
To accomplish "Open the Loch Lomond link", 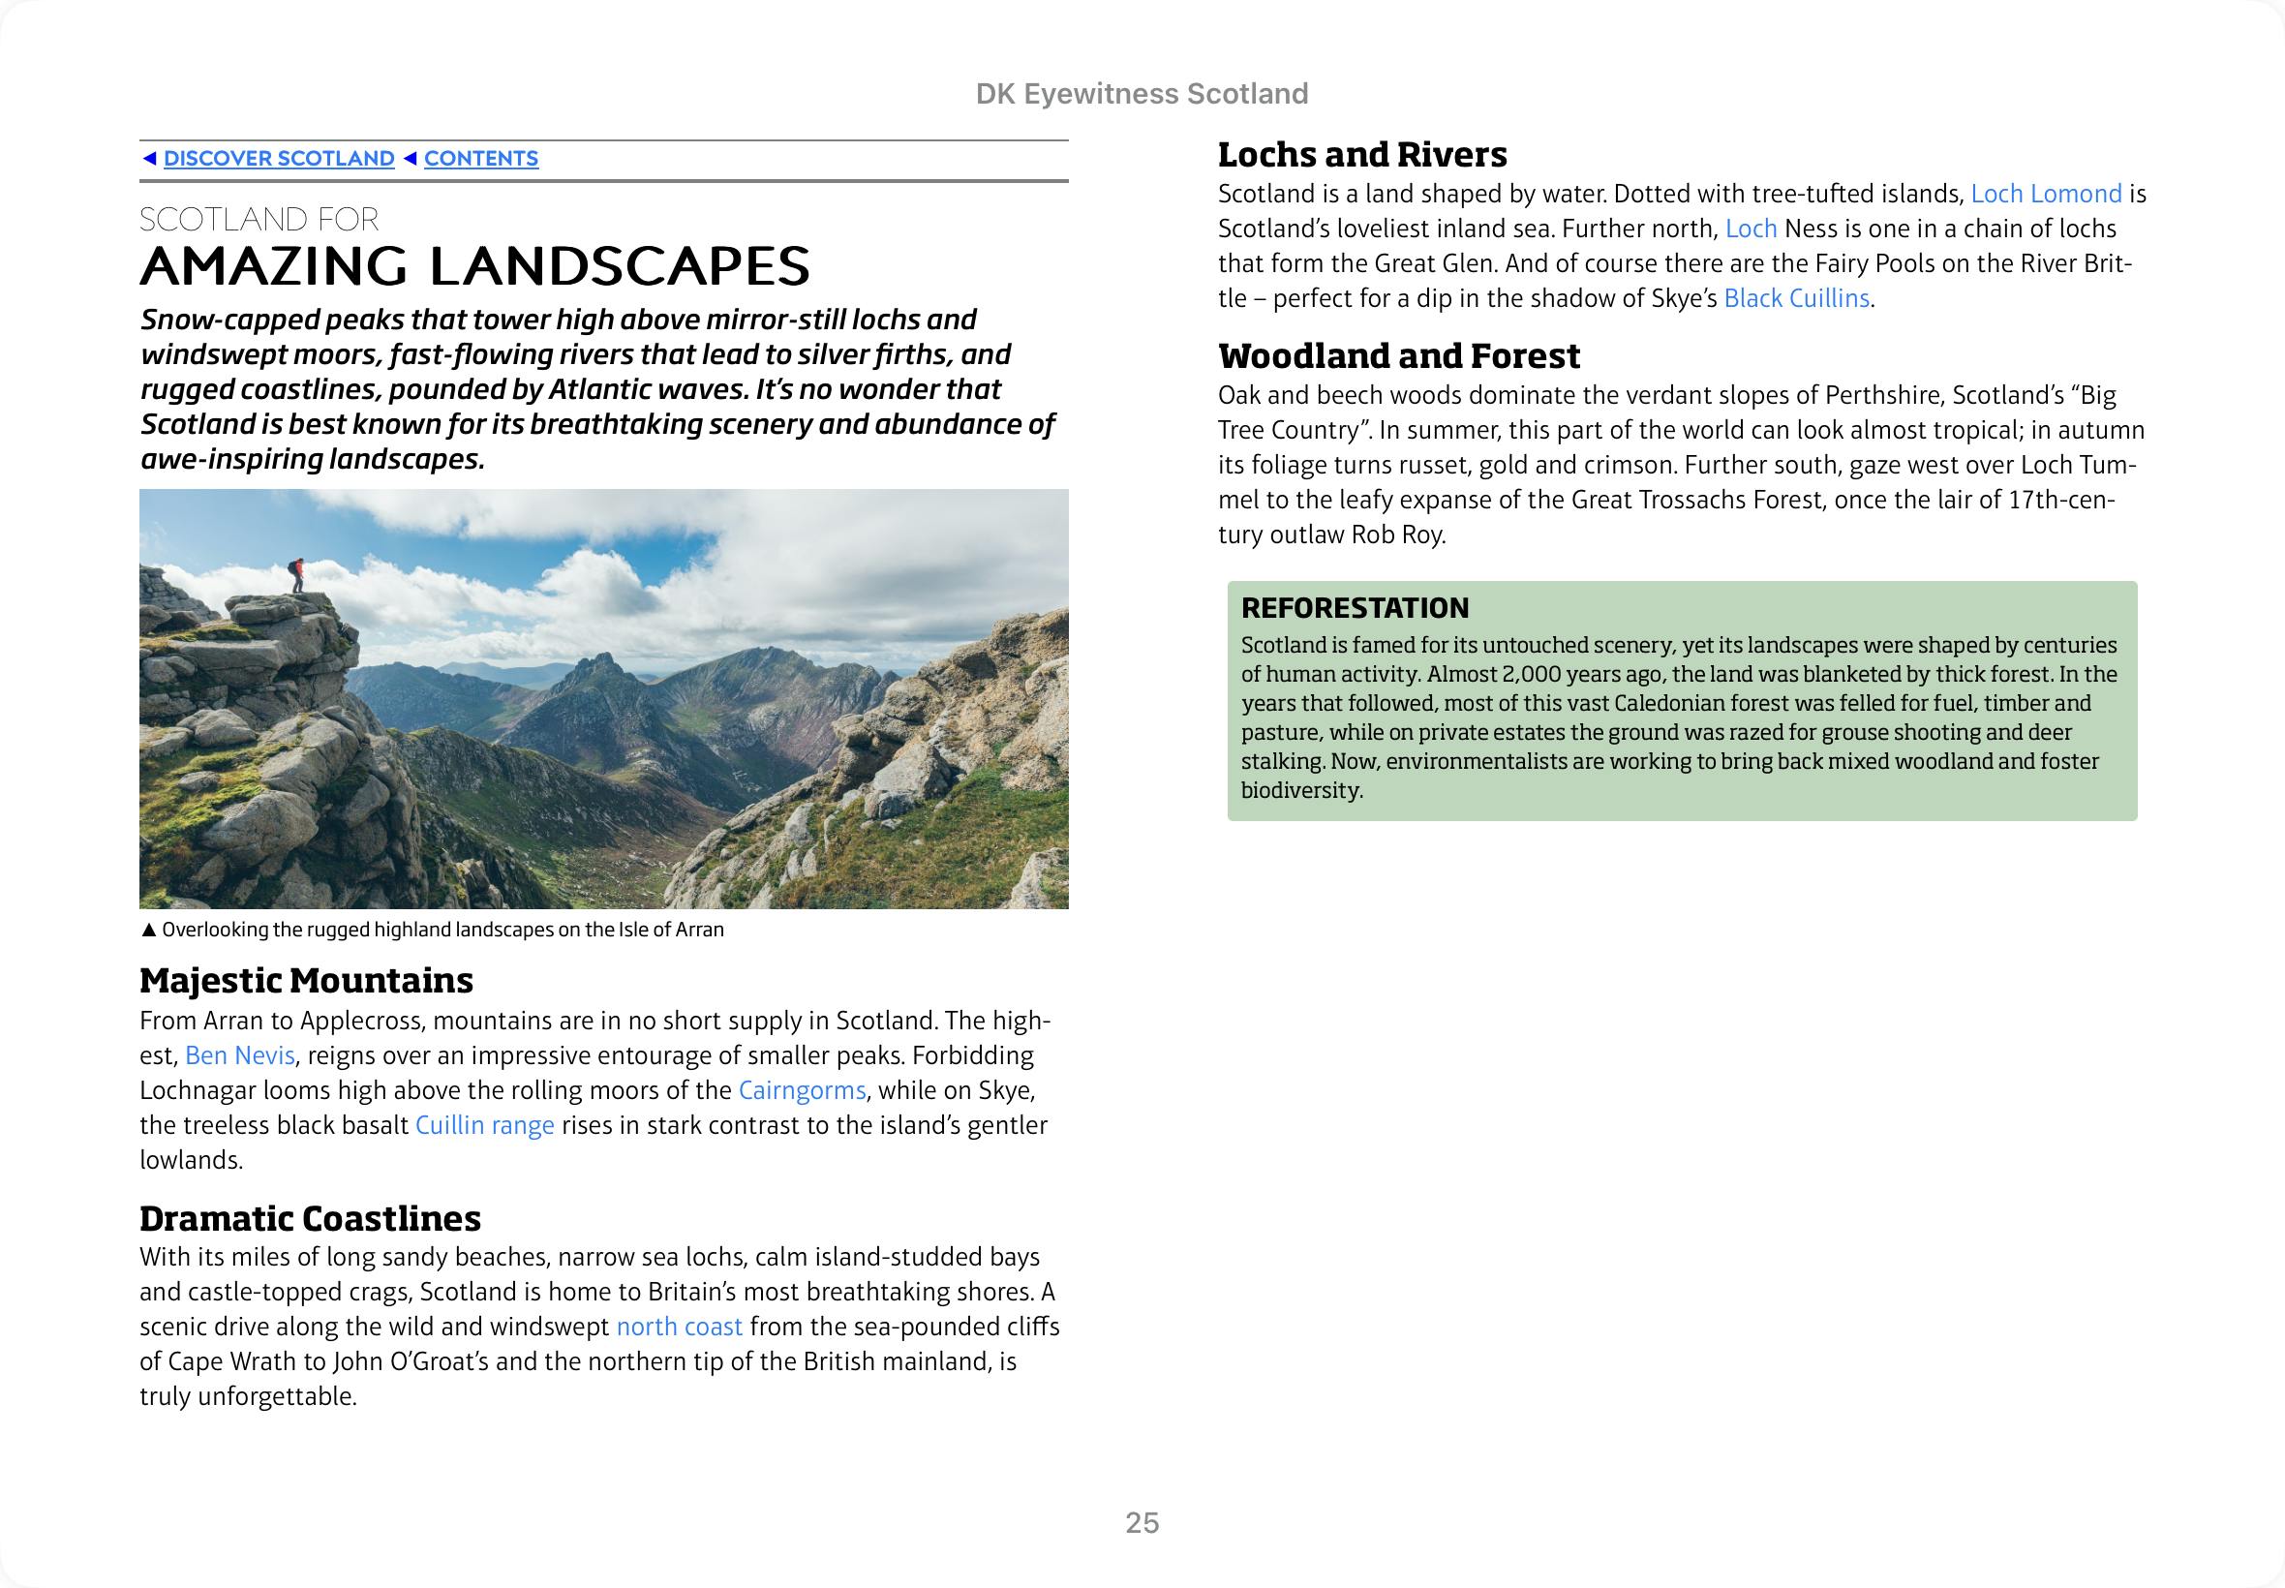I will coord(2046,194).
